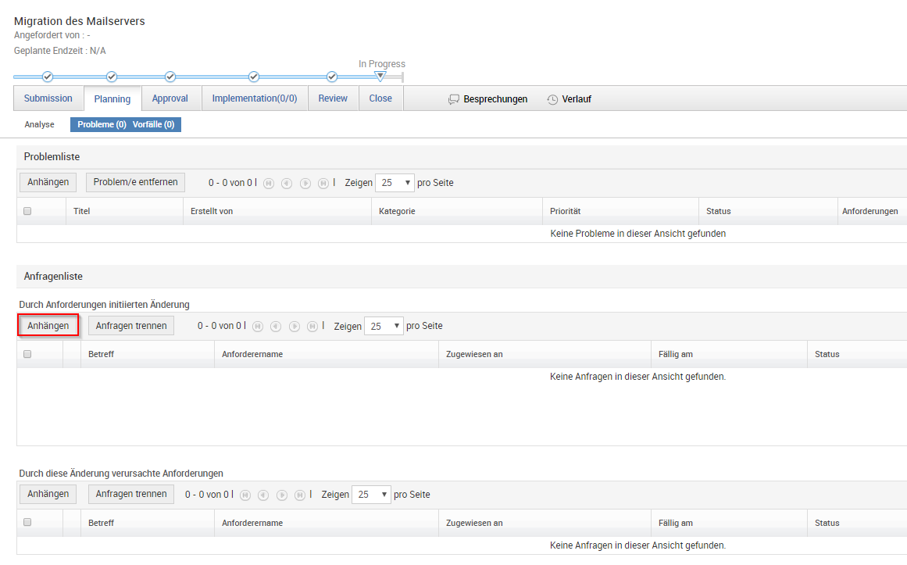
Task: Go to next page in Problemliste pager
Action: (x=305, y=184)
